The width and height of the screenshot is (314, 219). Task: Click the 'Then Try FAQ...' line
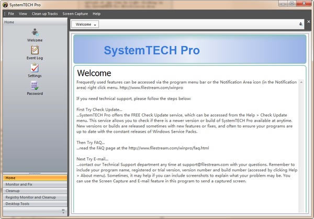[91, 143]
